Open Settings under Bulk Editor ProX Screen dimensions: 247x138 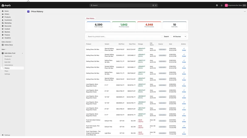point(7,74)
